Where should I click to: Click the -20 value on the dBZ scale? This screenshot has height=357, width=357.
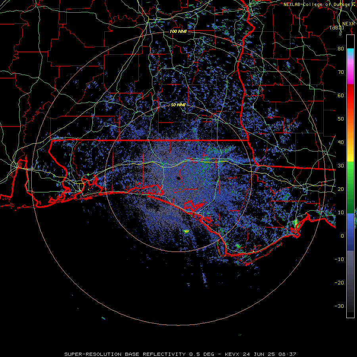tap(339, 283)
